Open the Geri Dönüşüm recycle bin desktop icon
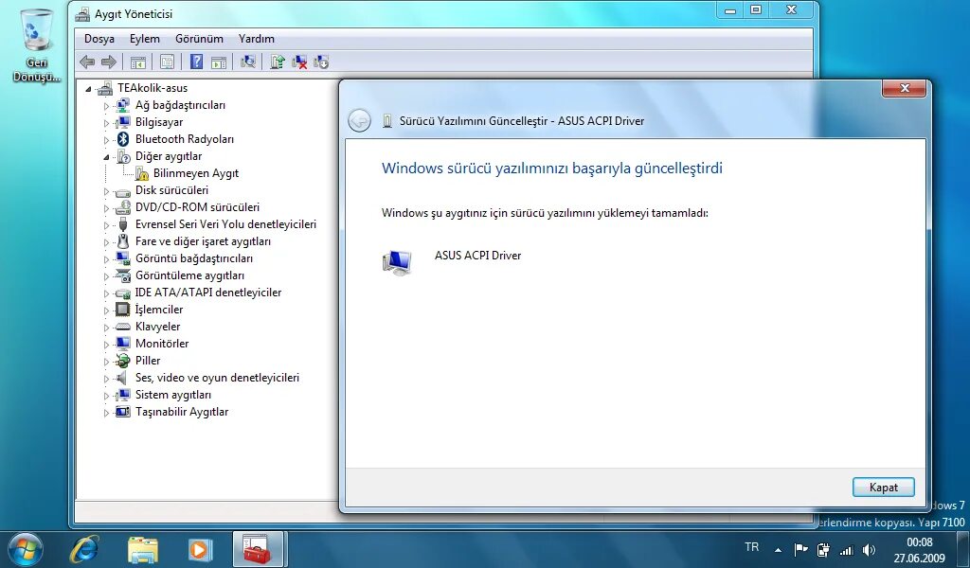Image resolution: width=970 pixels, height=568 pixels. tap(37, 46)
